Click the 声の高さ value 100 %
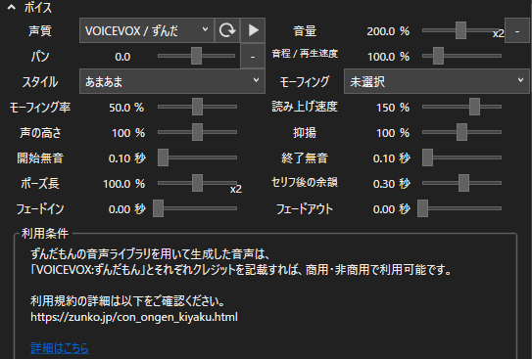This screenshot has height=359, width=532. coord(128,133)
